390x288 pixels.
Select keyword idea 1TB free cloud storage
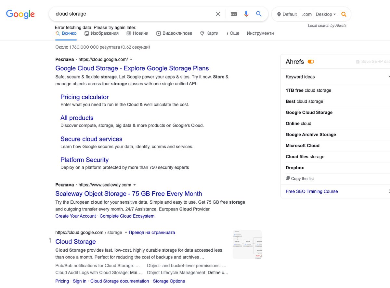[308, 90]
